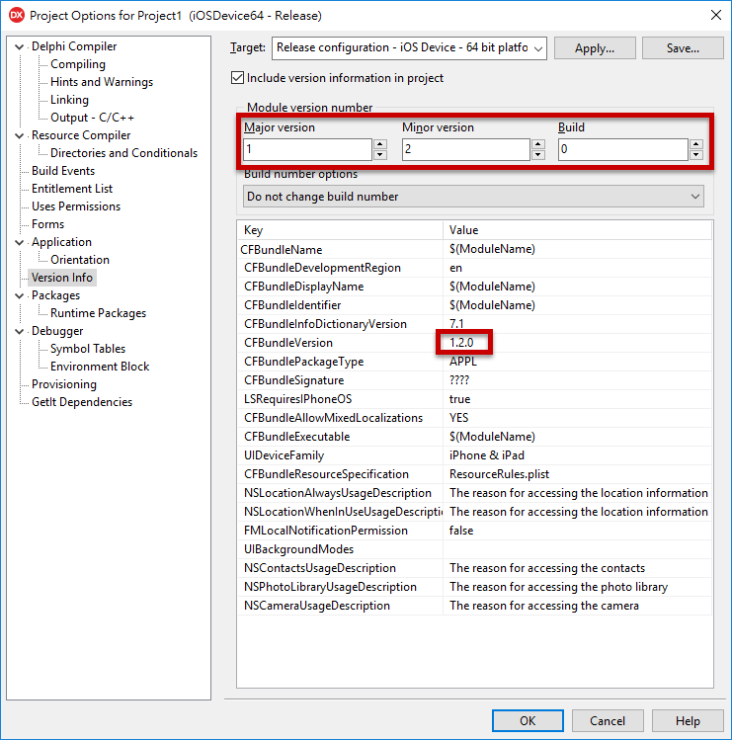Image resolution: width=732 pixels, height=740 pixels.
Task: Select Provisioning in the tree
Action: (x=63, y=384)
